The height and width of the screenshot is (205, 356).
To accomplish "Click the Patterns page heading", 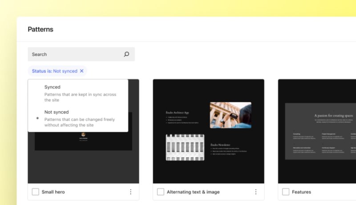I will pos(40,29).
